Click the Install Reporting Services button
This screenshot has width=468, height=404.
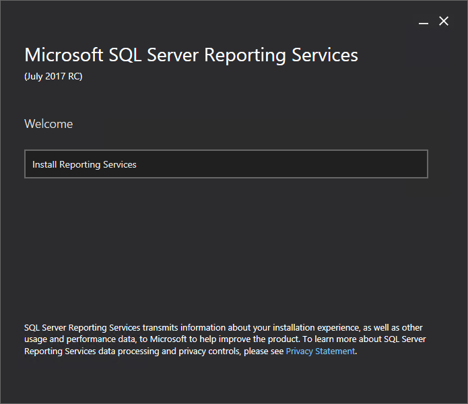[226, 164]
